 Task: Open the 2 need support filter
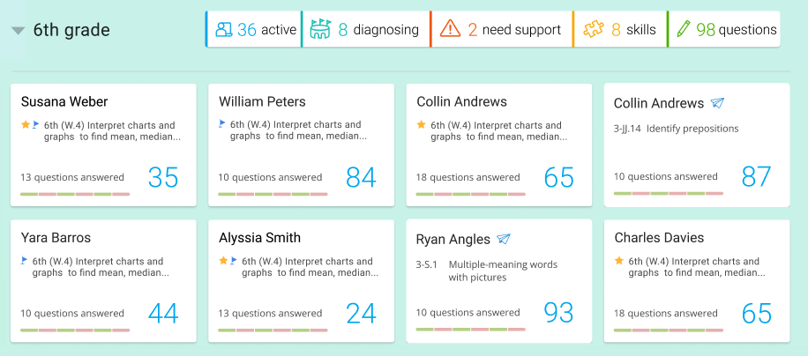click(x=501, y=29)
